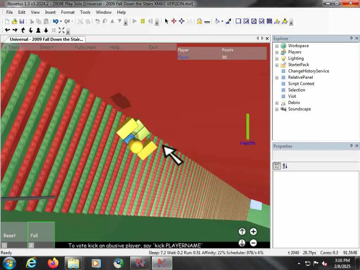This screenshot has width=360, height=270.
Task: Open the File menu
Action: (9, 12)
